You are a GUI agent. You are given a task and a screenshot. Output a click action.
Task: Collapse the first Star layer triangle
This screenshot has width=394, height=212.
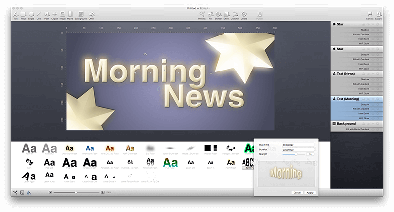[373, 24]
